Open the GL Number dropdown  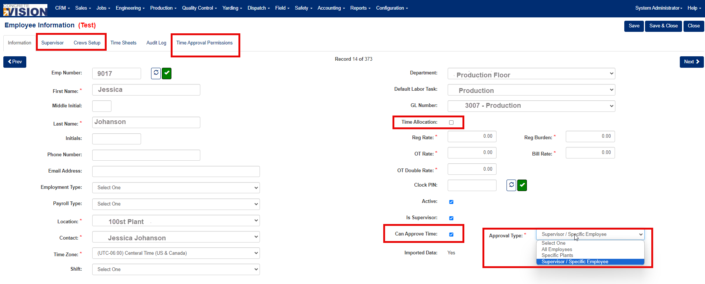531,106
